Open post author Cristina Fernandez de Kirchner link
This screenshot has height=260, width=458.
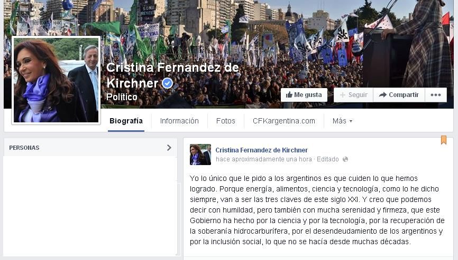pos(262,150)
